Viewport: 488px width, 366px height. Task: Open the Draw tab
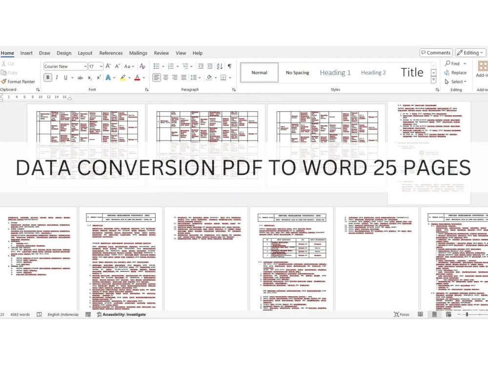(x=44, y=53)
